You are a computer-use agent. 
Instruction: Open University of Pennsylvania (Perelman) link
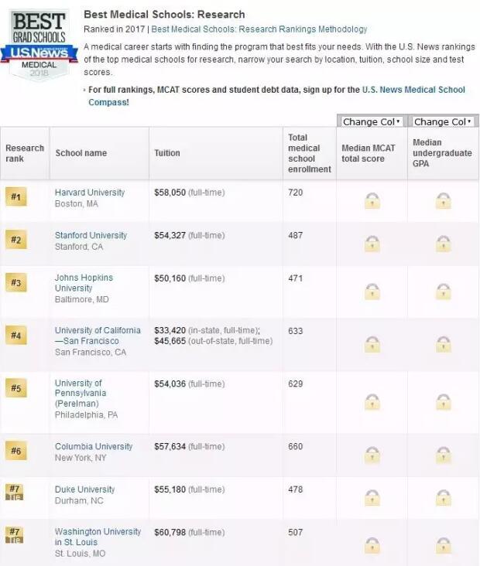(x=81, y=393)
